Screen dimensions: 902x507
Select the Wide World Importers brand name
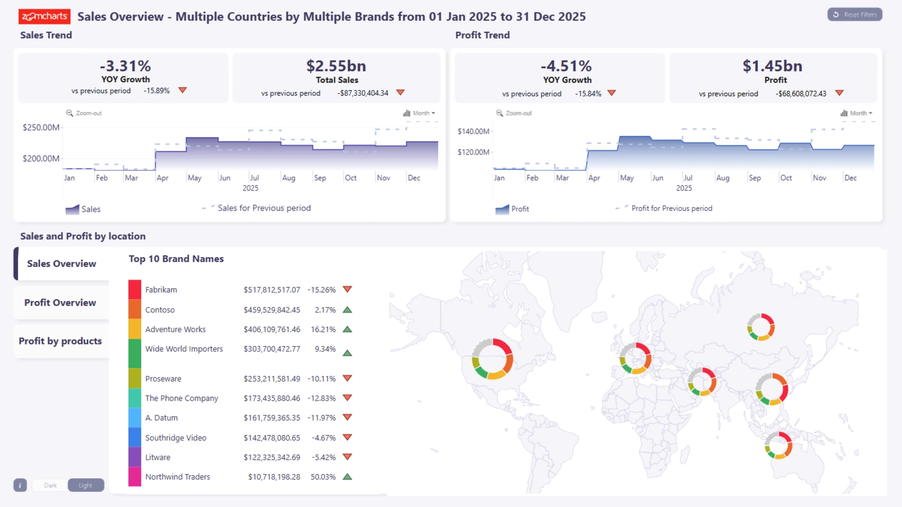click(x=184, y=349)
